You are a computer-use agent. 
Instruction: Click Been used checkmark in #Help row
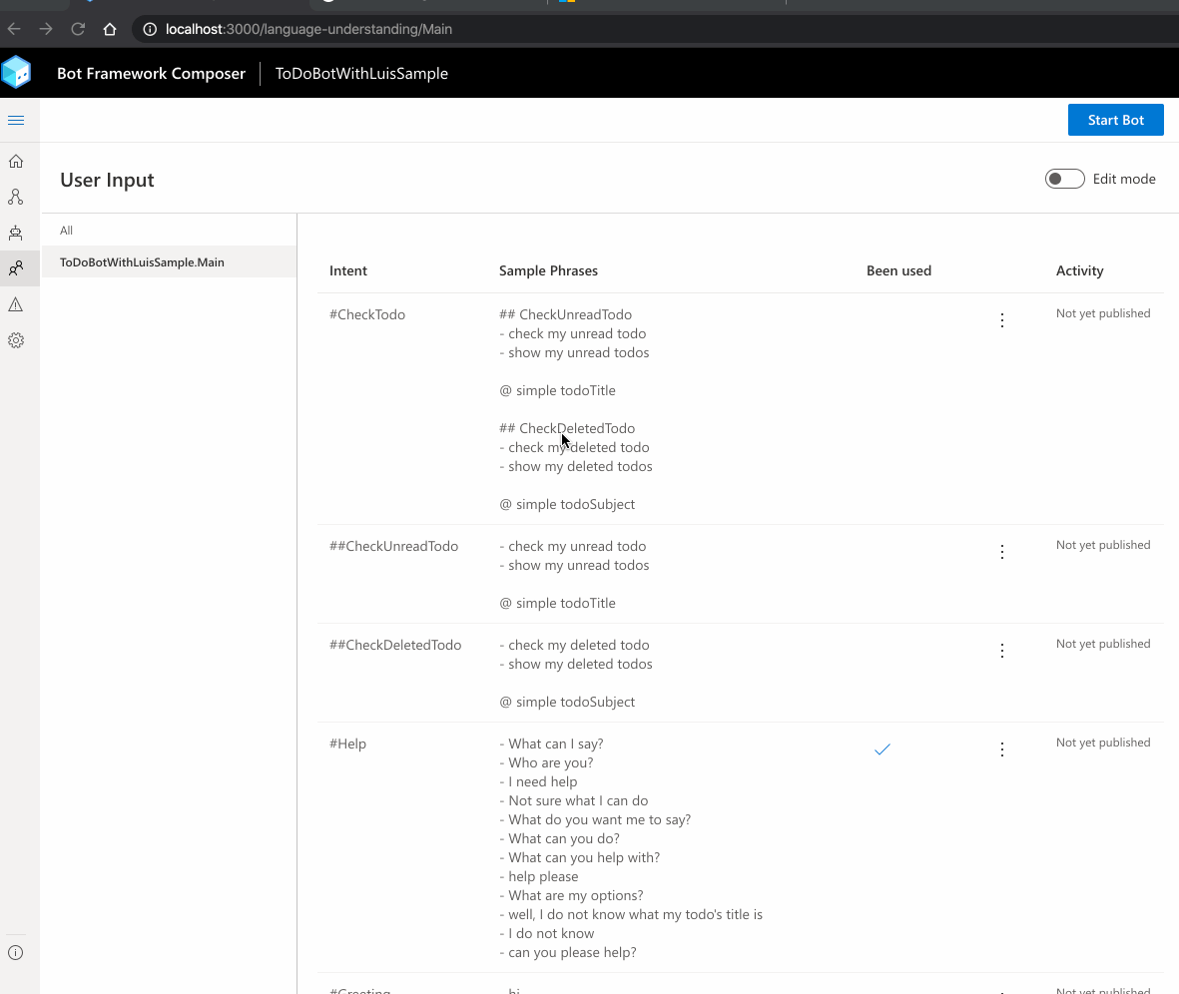click(x=883, y=748)
